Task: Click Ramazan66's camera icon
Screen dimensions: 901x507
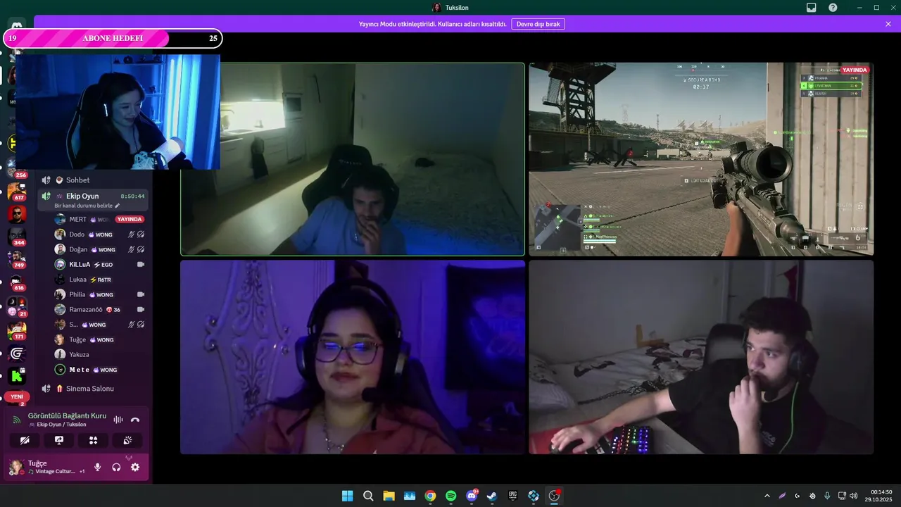Action: point(140,309)
